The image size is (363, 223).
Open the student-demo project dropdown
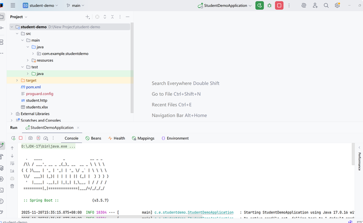coord(41,5)
